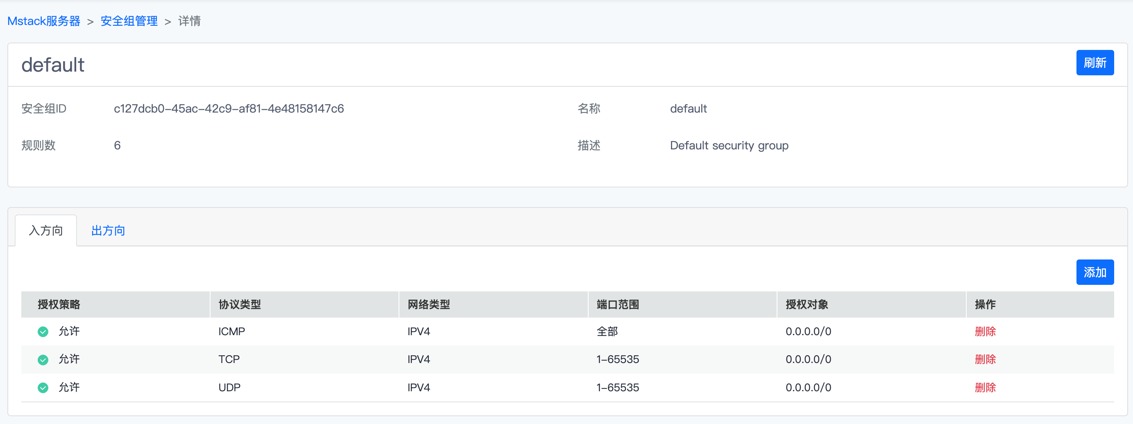Click 详情 in the breadcrumb
The width and height of the screenshot is (1133, 424).
pyautogui.click(x=190, y=21)
